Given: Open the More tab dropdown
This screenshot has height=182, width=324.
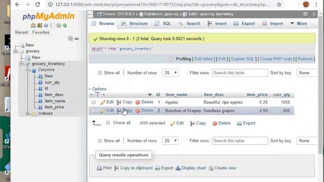Looking at the screenshot, I should 299,24.
